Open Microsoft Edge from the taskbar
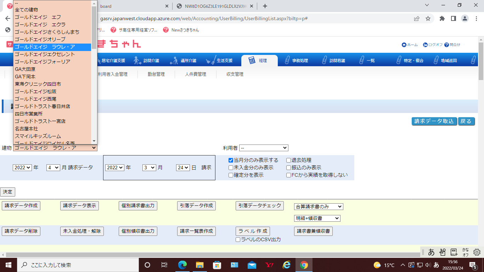The image size is (484, 272). [182, 265]
